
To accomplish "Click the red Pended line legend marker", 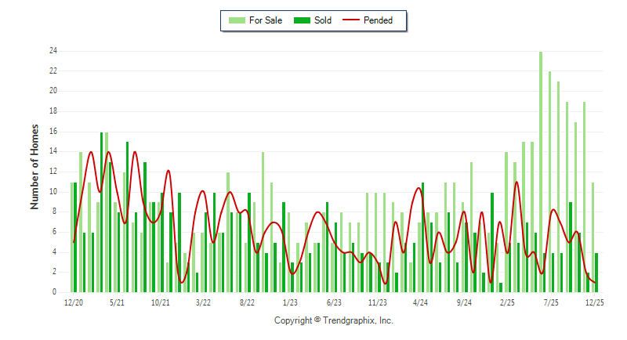I will coord(352,20).
